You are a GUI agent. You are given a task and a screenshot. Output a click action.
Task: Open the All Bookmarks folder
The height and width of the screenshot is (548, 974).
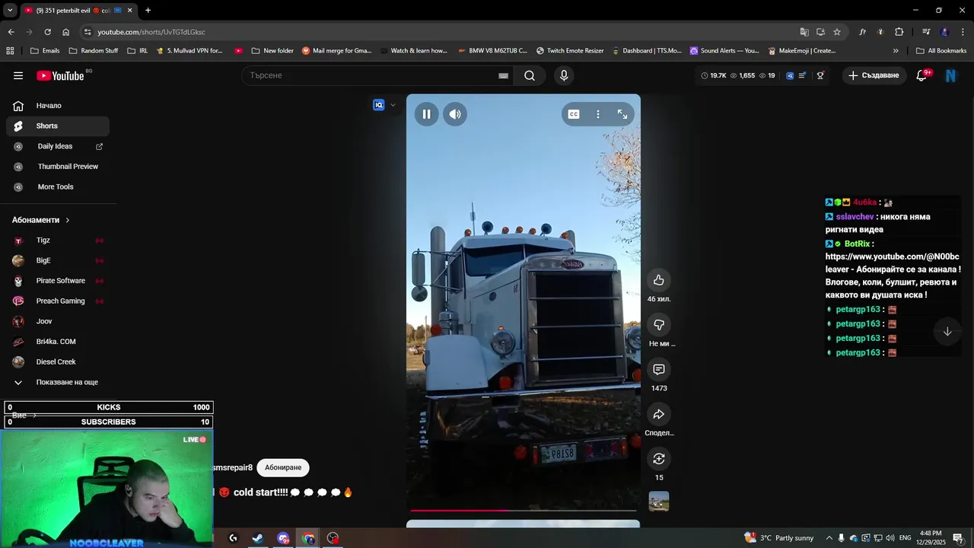941,51
